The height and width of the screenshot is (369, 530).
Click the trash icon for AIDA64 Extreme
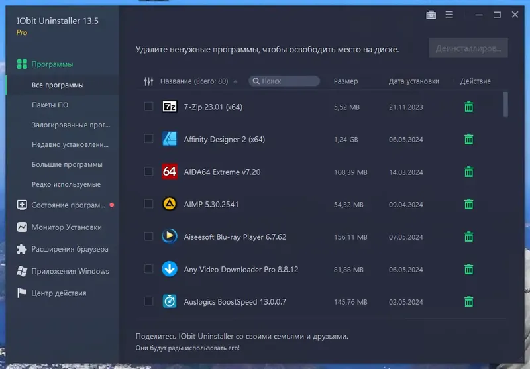pos(468,172)
